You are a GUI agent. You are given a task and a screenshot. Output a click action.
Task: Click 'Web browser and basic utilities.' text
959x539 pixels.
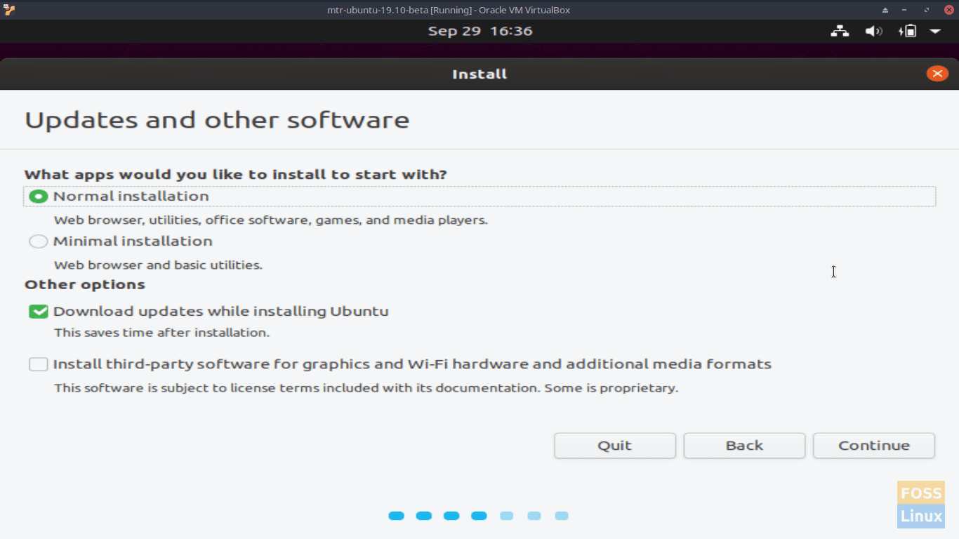click(x=158, y=265)
